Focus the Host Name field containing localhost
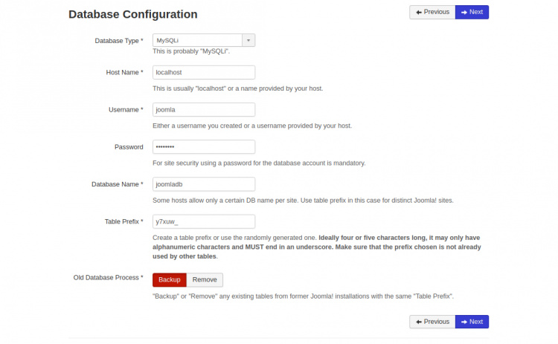Image resolution: width=558 pixels, height=344 pixels. [x=203, y=72]
